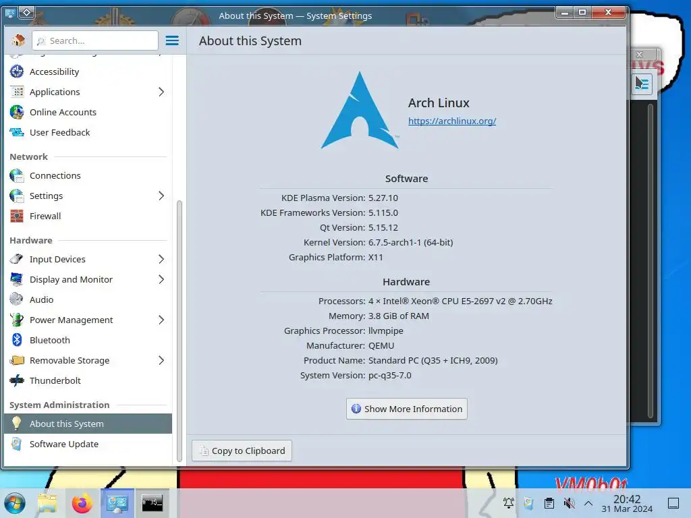Toggle the muted volume tray icon
This screenshot has width=691, height=518.
point(570,503)
